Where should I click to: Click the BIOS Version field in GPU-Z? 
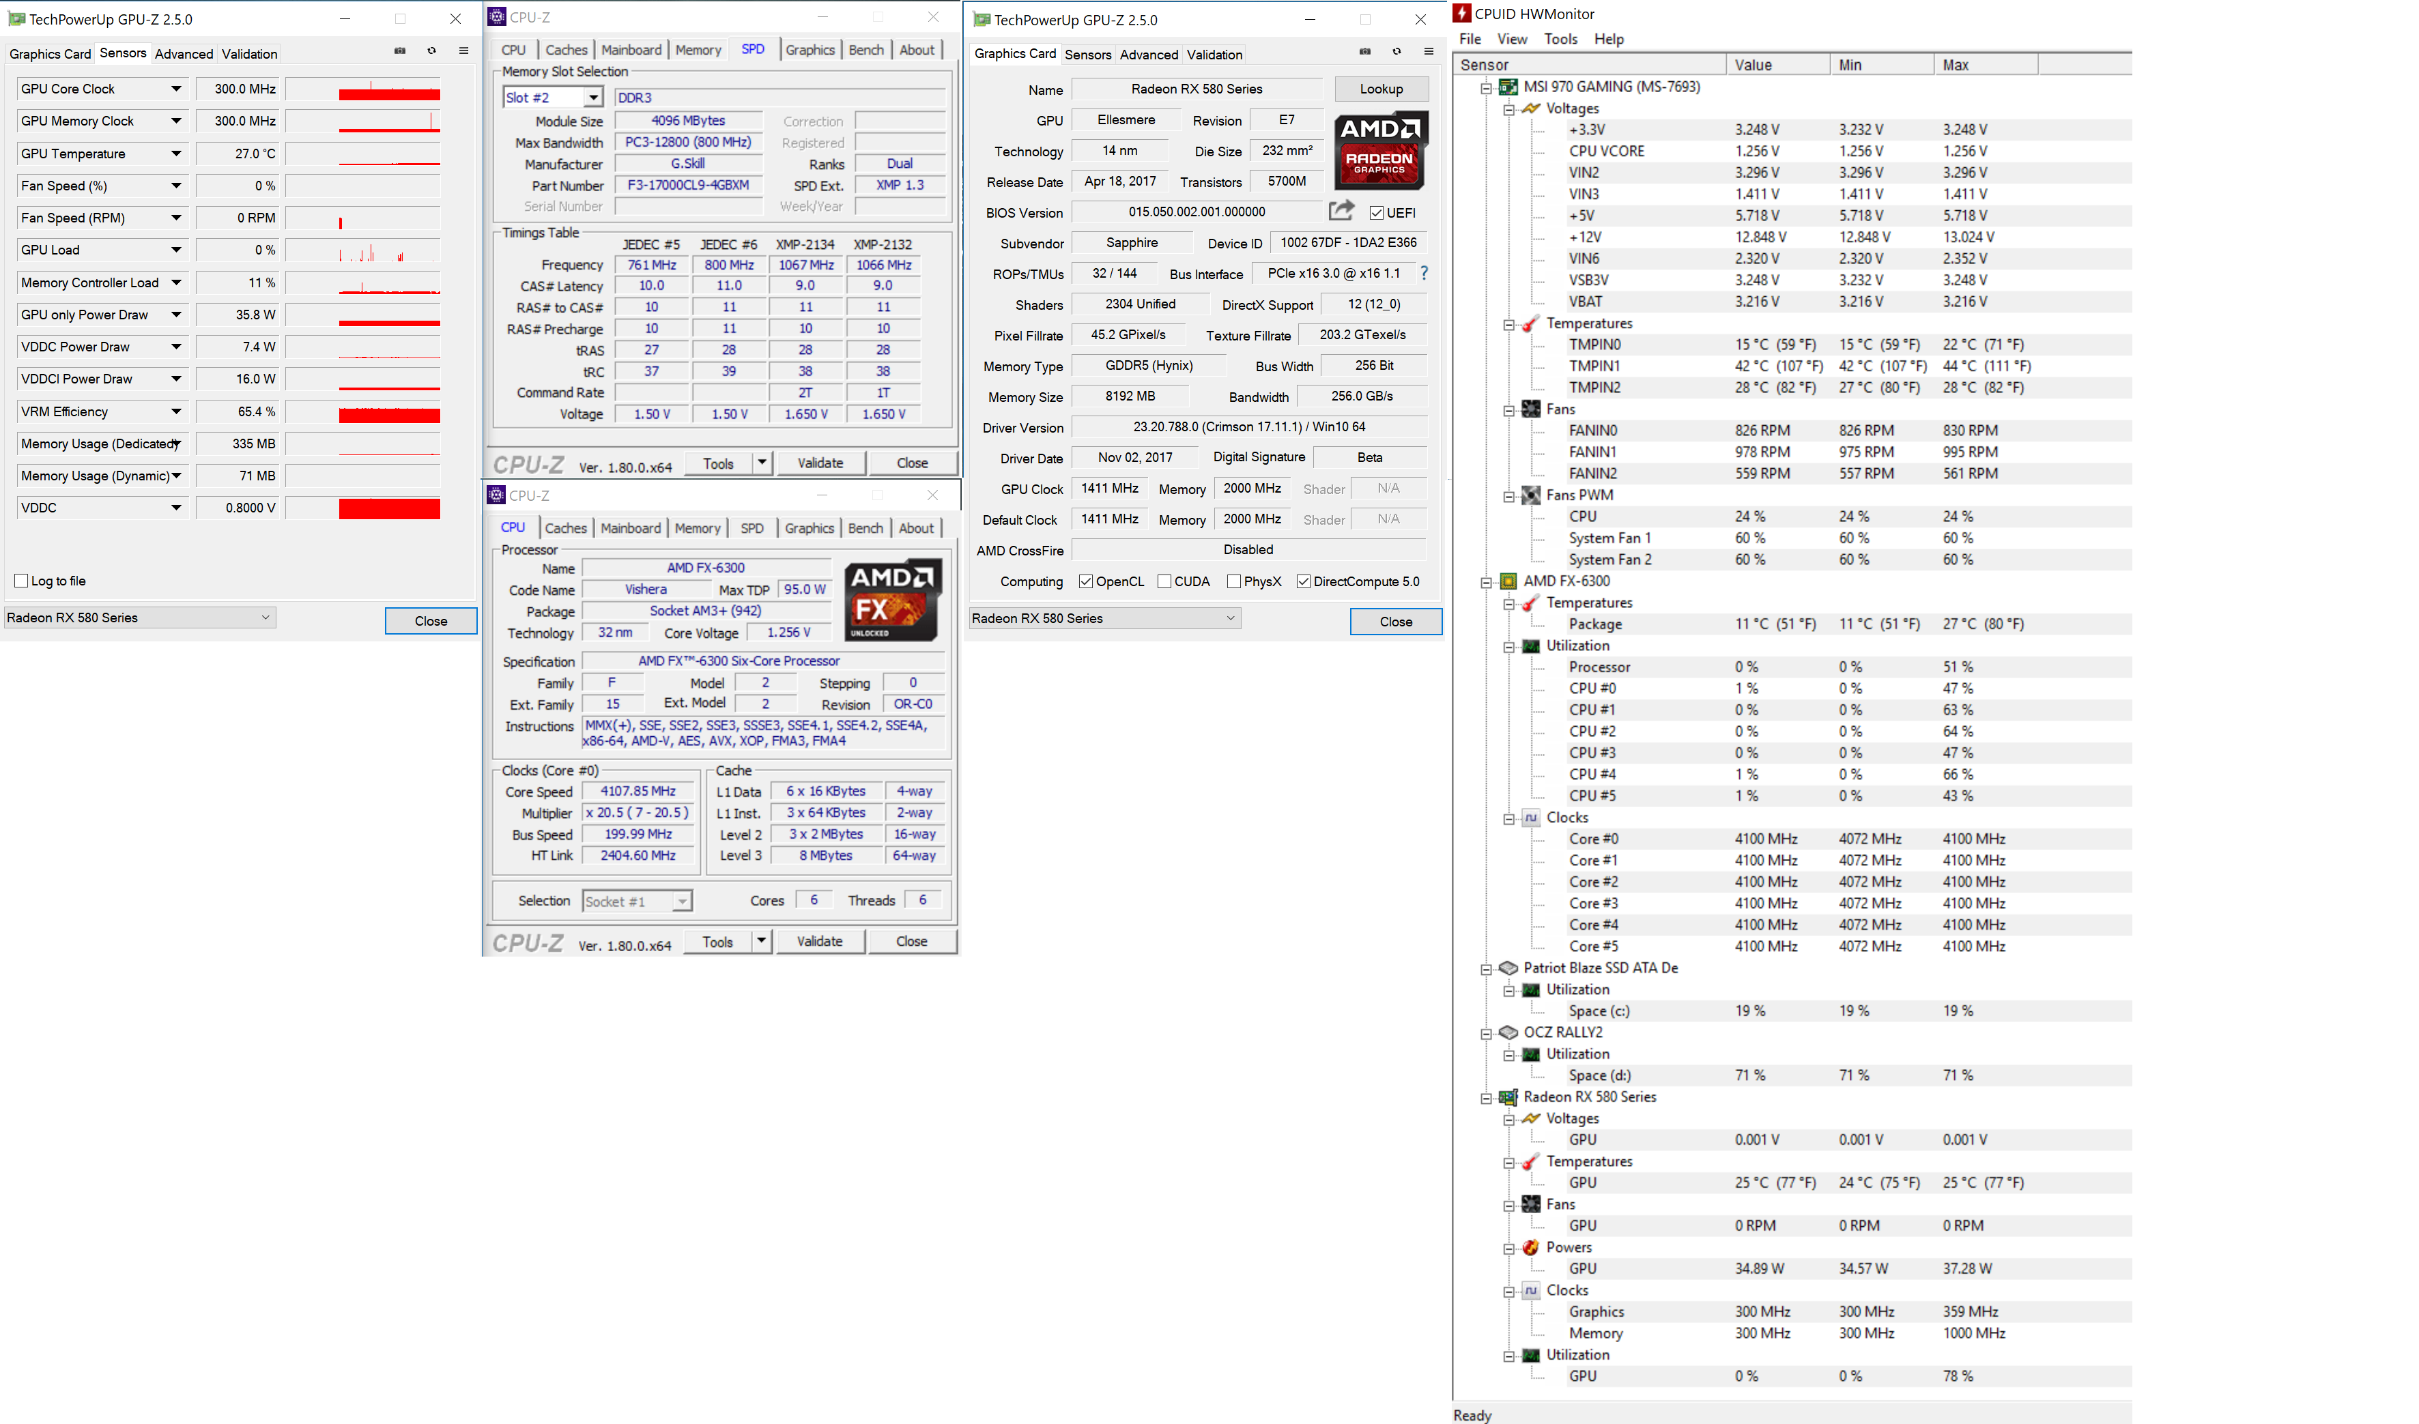click(1197, 212)
